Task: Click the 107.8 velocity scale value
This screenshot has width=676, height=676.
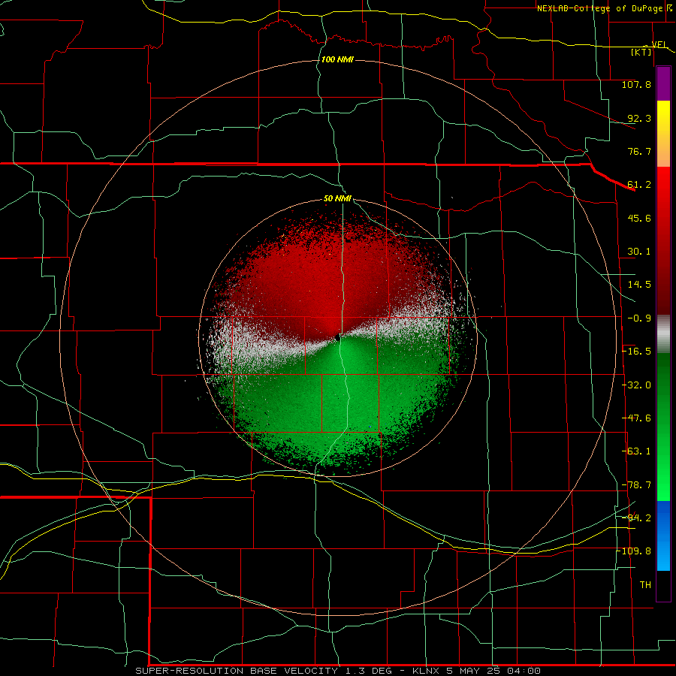Action: tap(636, 84)
